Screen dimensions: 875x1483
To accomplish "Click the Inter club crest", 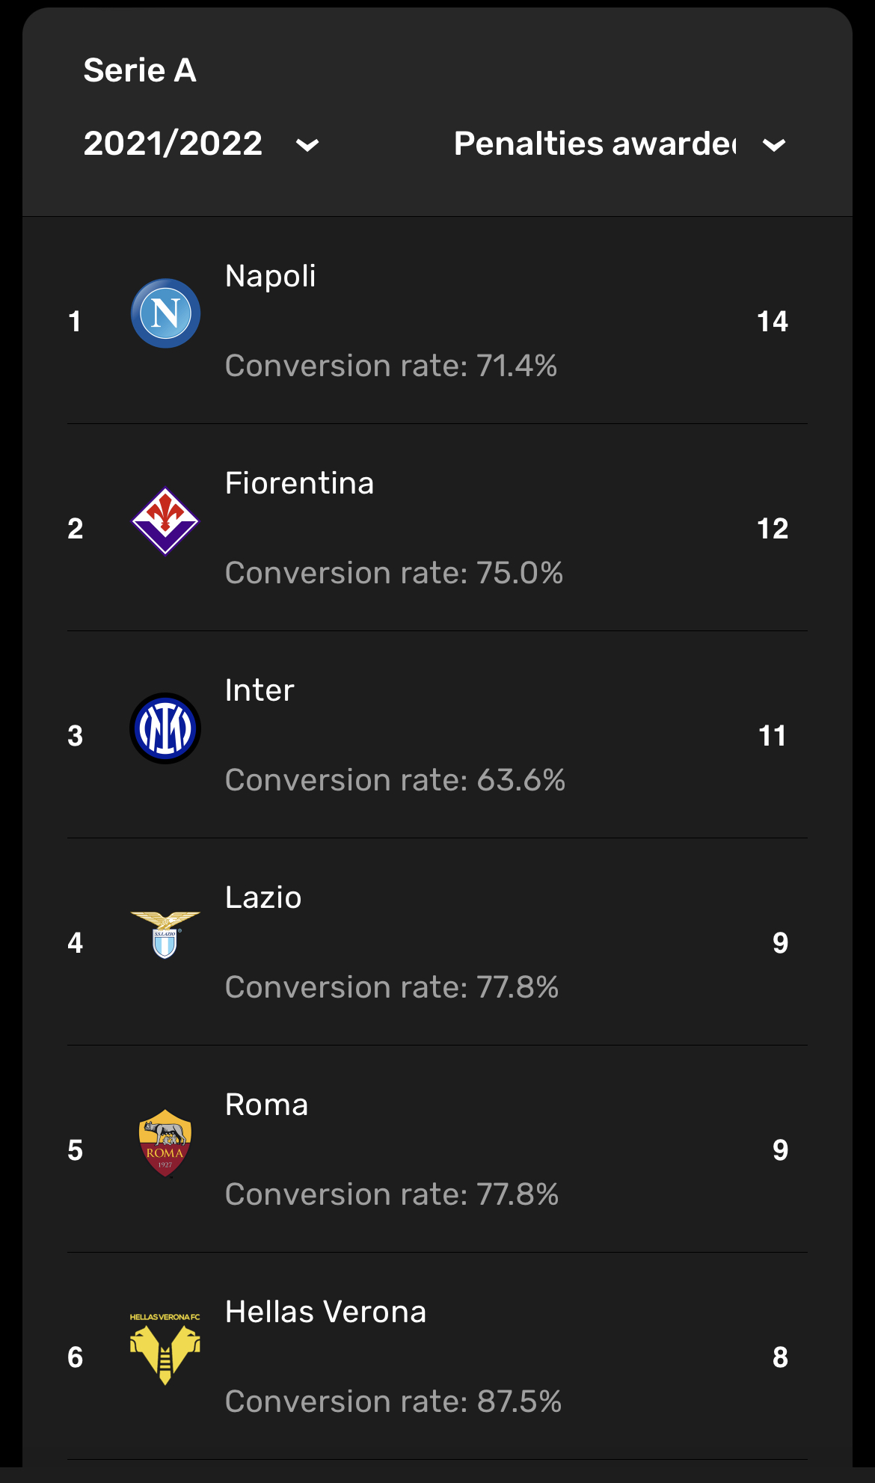I will coord(165,728).
